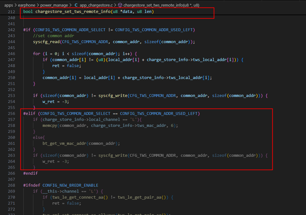The image size is (306, 215).
Task: Click the '#ifndef' directive
Action: point(32,185)
